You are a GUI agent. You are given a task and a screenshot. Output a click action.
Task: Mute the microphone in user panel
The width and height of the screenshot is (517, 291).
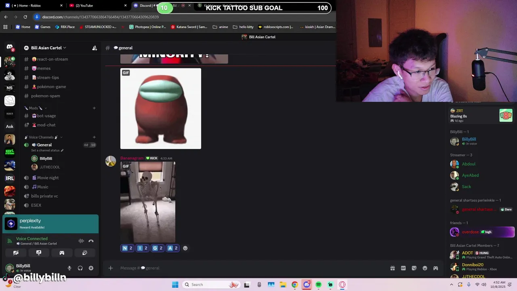tap(69, 268)
